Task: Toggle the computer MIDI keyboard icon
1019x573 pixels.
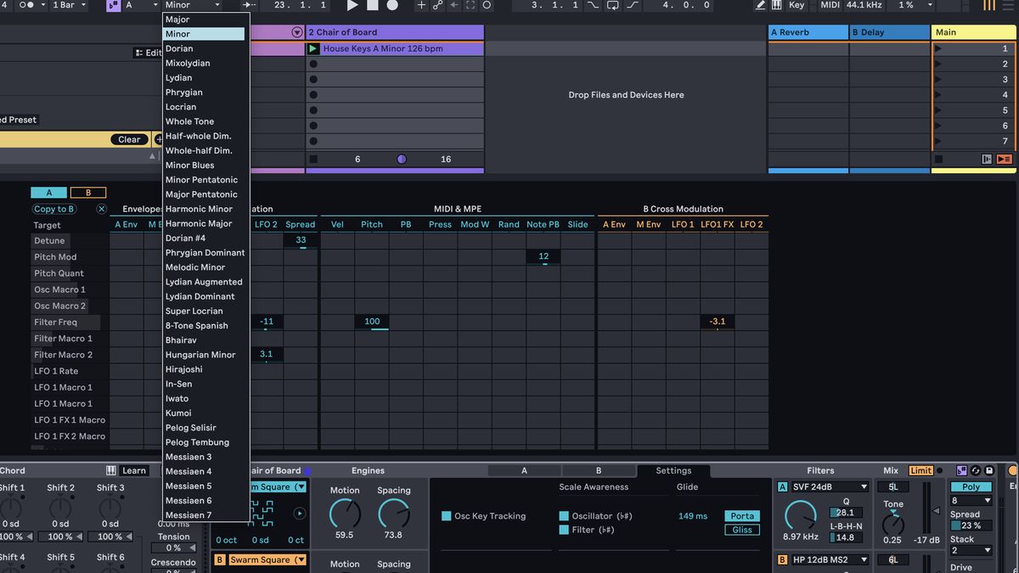Action: pyautogui.click(x=776, y=7)
